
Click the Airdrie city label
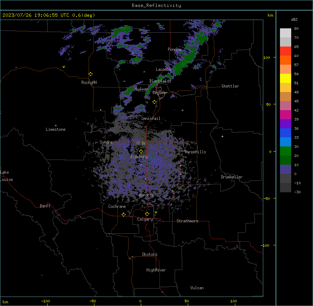point(147,195)
